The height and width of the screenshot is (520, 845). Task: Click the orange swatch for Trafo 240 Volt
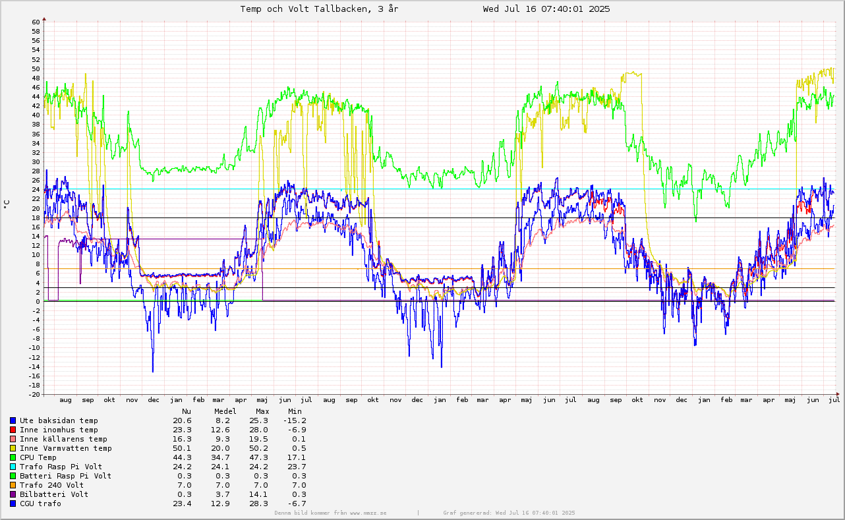(13, 485)
